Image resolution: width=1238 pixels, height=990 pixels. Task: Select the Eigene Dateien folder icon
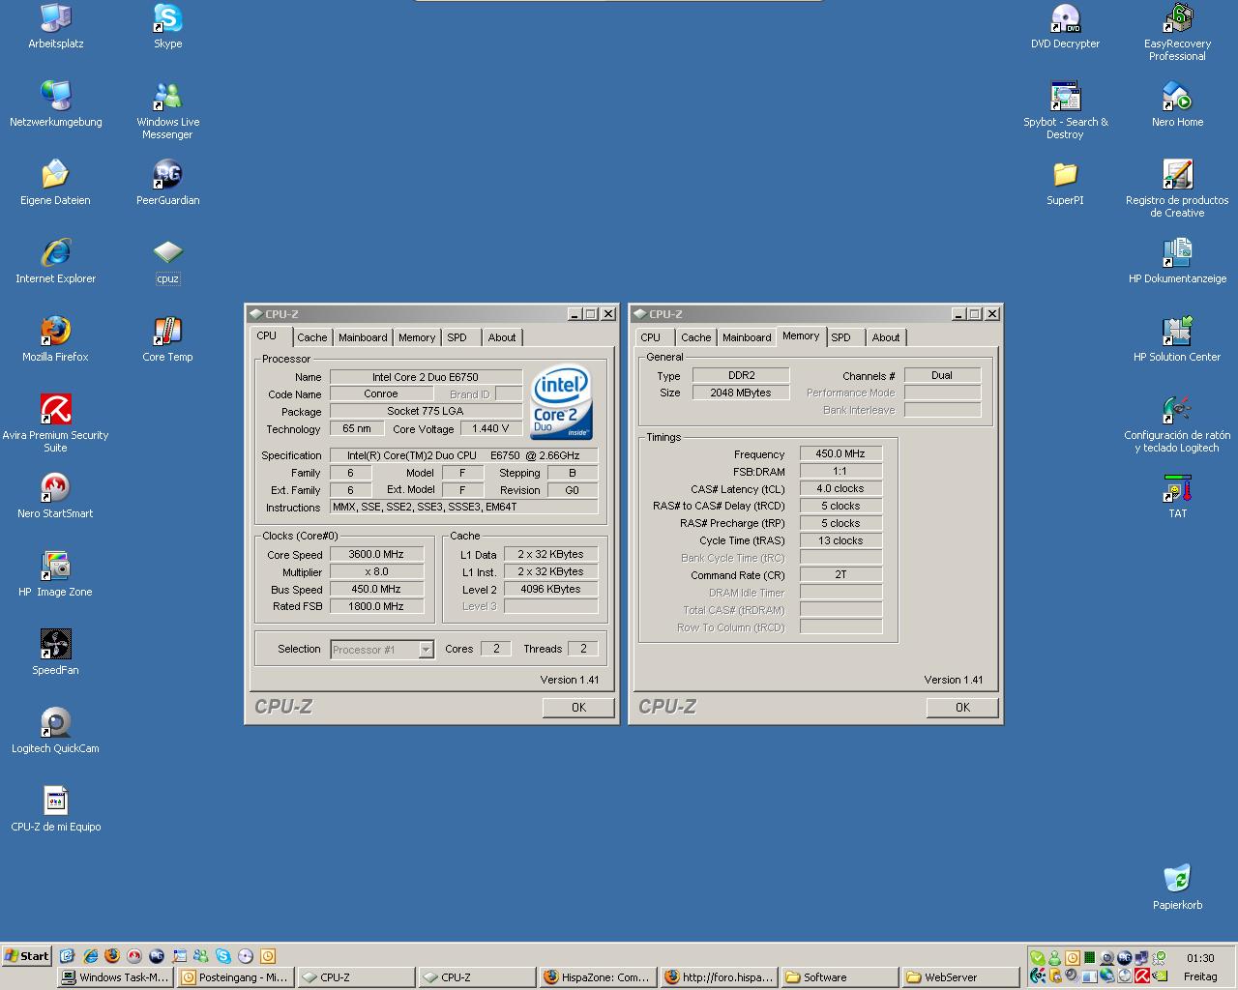pyautogui.click(x=56, y=183)
